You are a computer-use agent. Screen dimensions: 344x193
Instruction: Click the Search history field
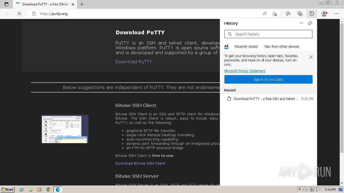(268, 34)
